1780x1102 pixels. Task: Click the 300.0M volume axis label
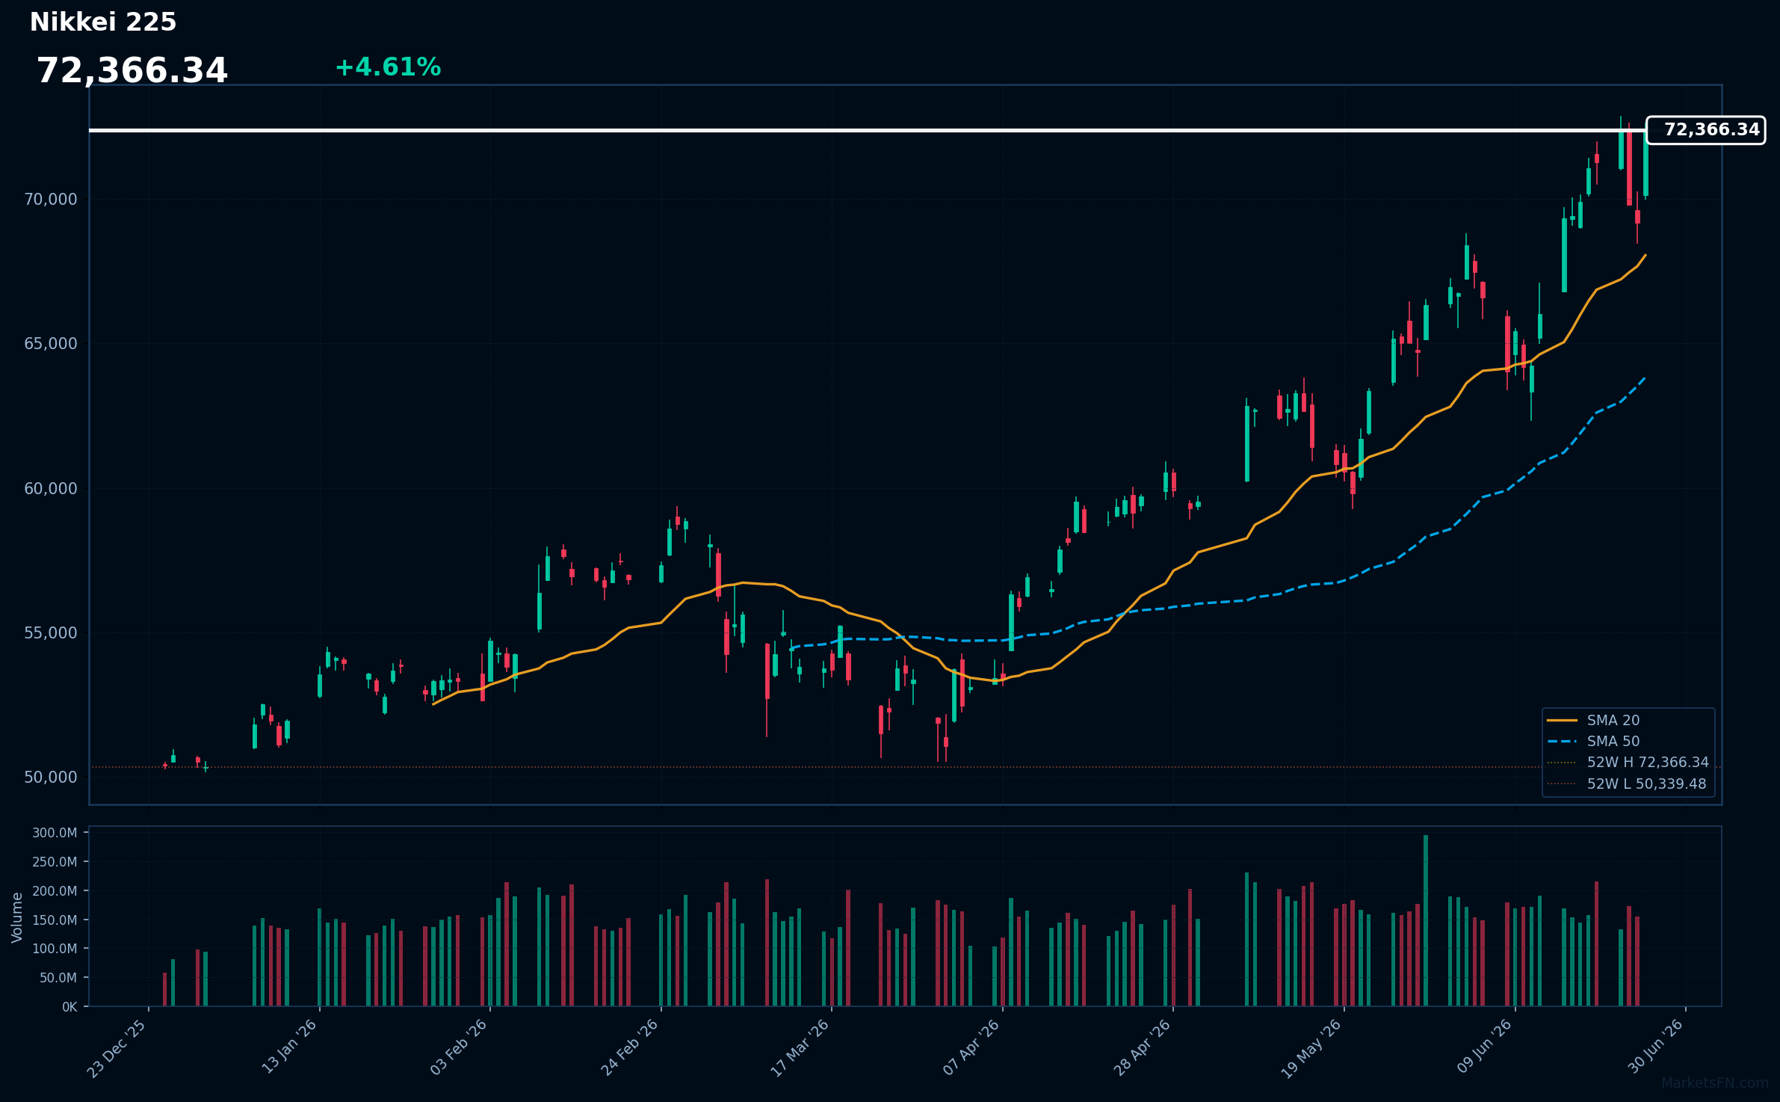point(55,833)
